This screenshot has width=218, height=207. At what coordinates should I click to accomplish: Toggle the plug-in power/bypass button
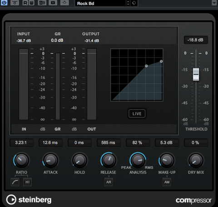[x=4, y=3]
